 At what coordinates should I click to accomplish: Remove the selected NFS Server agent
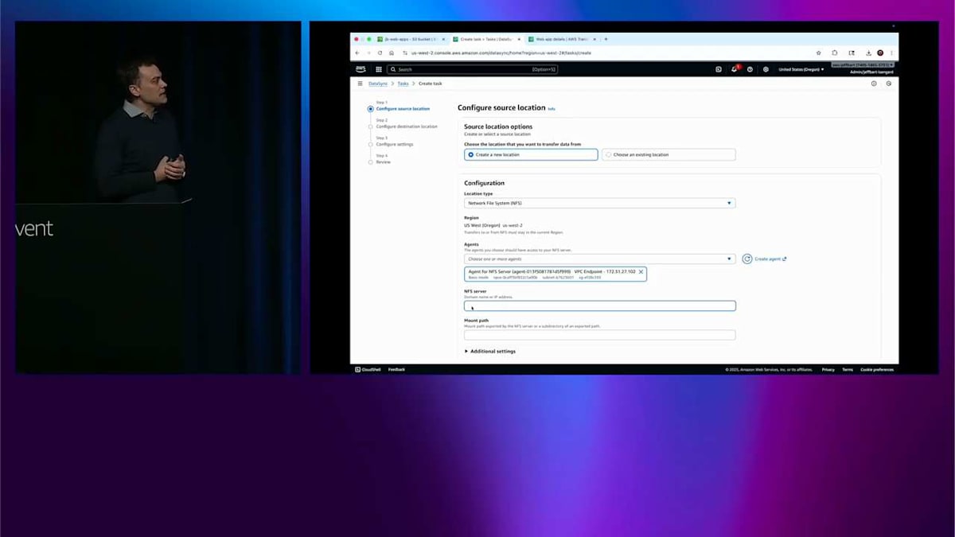(641, 272)
